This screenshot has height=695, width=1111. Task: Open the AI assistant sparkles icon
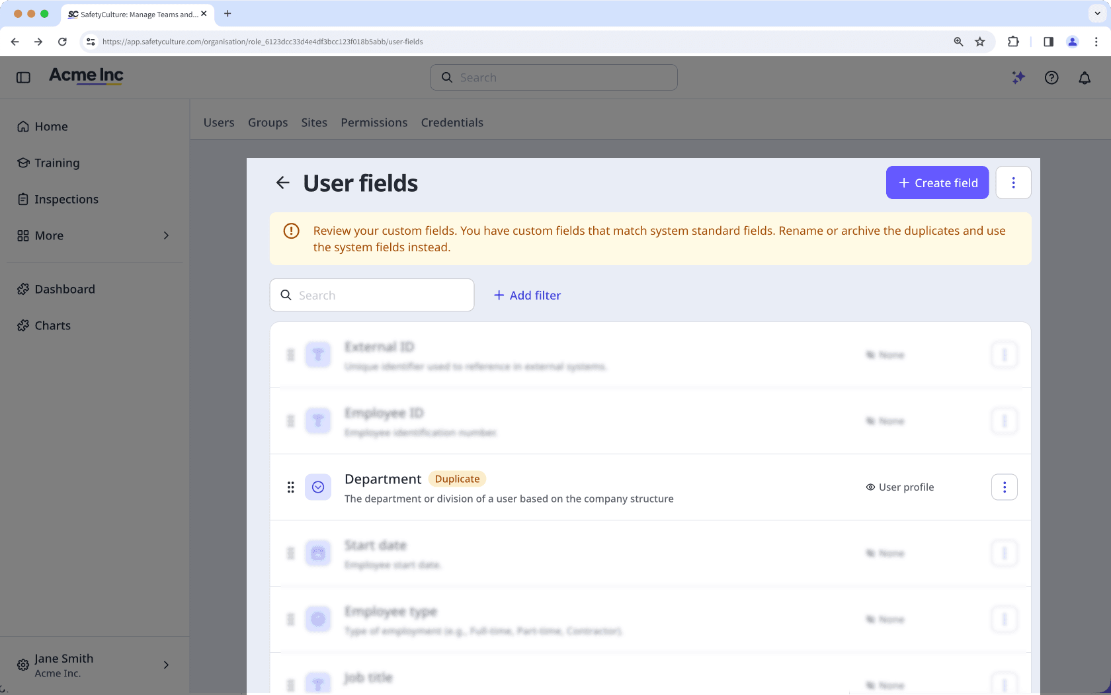click(x=1018, y=77)
